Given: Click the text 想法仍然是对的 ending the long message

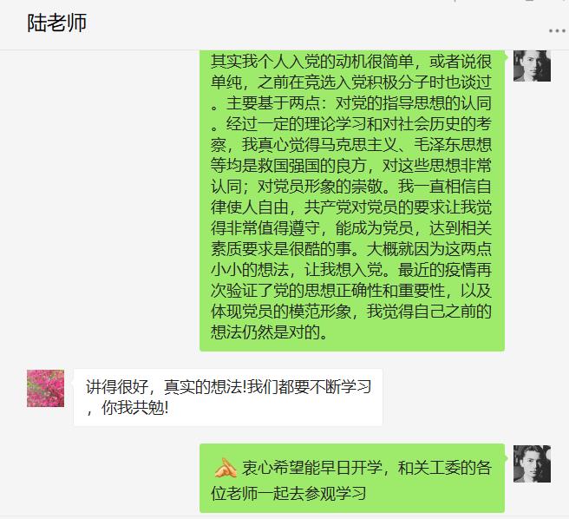Looking at the screenshot, I should pos(265,332).
